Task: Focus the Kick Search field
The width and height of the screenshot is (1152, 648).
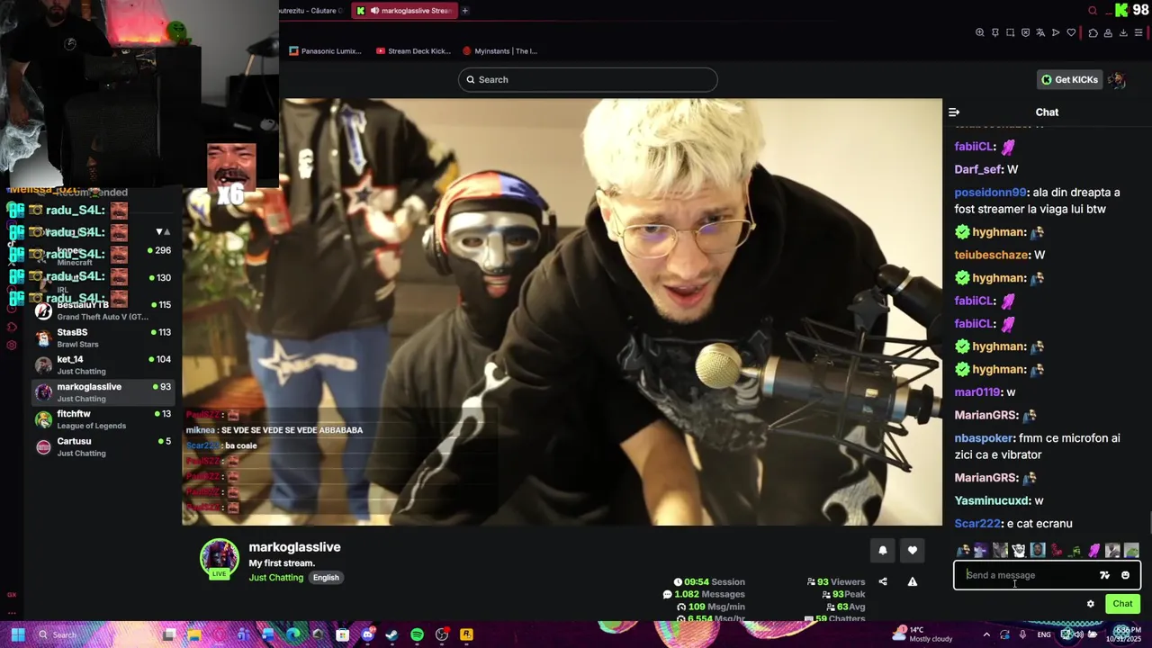Action: pyautogui.click(x=588, y=80)
